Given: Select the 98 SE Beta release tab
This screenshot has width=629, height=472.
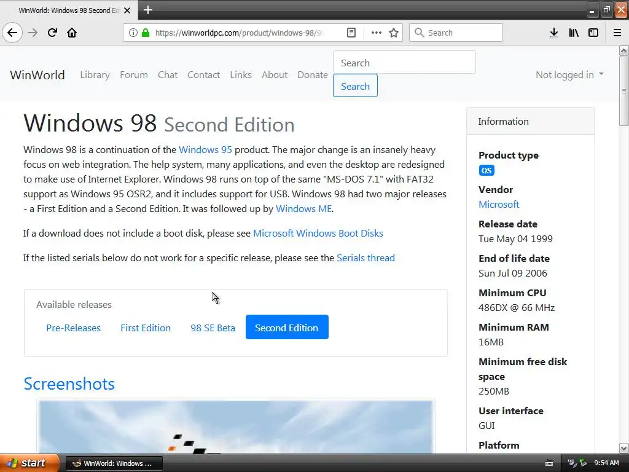Looking at the screenshot, I should (213, 328).
